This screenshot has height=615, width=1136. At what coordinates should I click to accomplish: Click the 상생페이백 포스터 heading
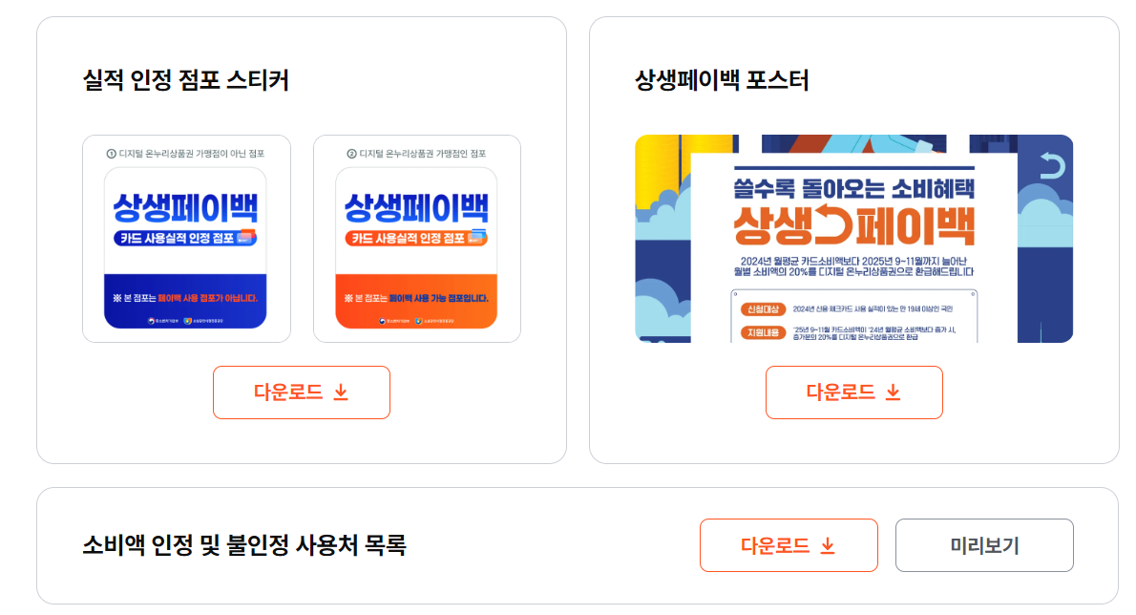[722, 79]
